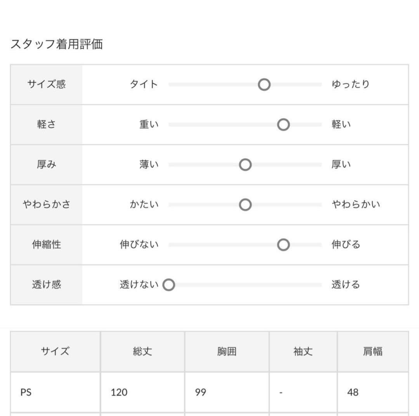Click the やわらかさ slider handle
This screenshot has width=419, height=416.
click(x=245, y=205)
